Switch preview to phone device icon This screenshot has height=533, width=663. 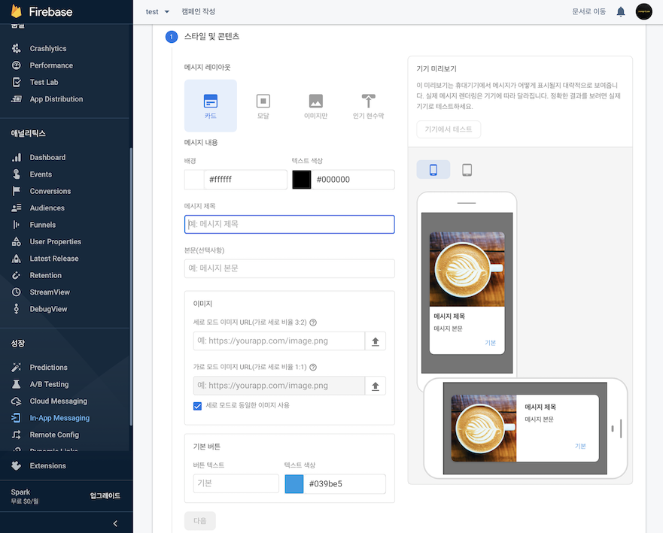coord(433,170)
